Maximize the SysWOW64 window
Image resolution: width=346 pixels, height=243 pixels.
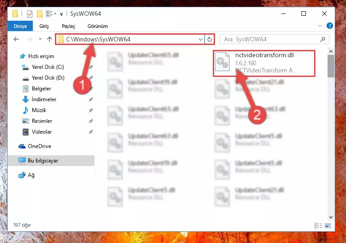(x=304, y=13)
